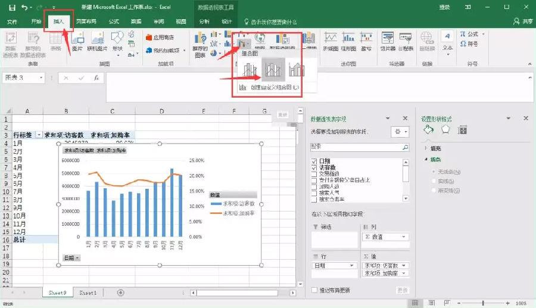Open the 数值 column field dropdown
This screenshot has height=308, width=536.
[x=404, y=237]
